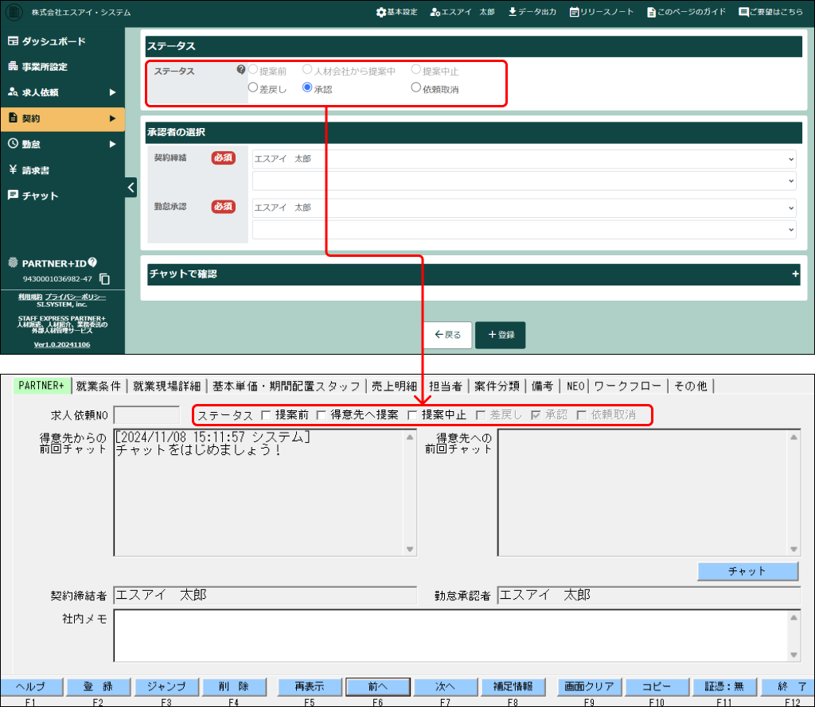Click 登録 F2 function button
The height and width of the screenshot is (707, 815).
coord(98,687)
